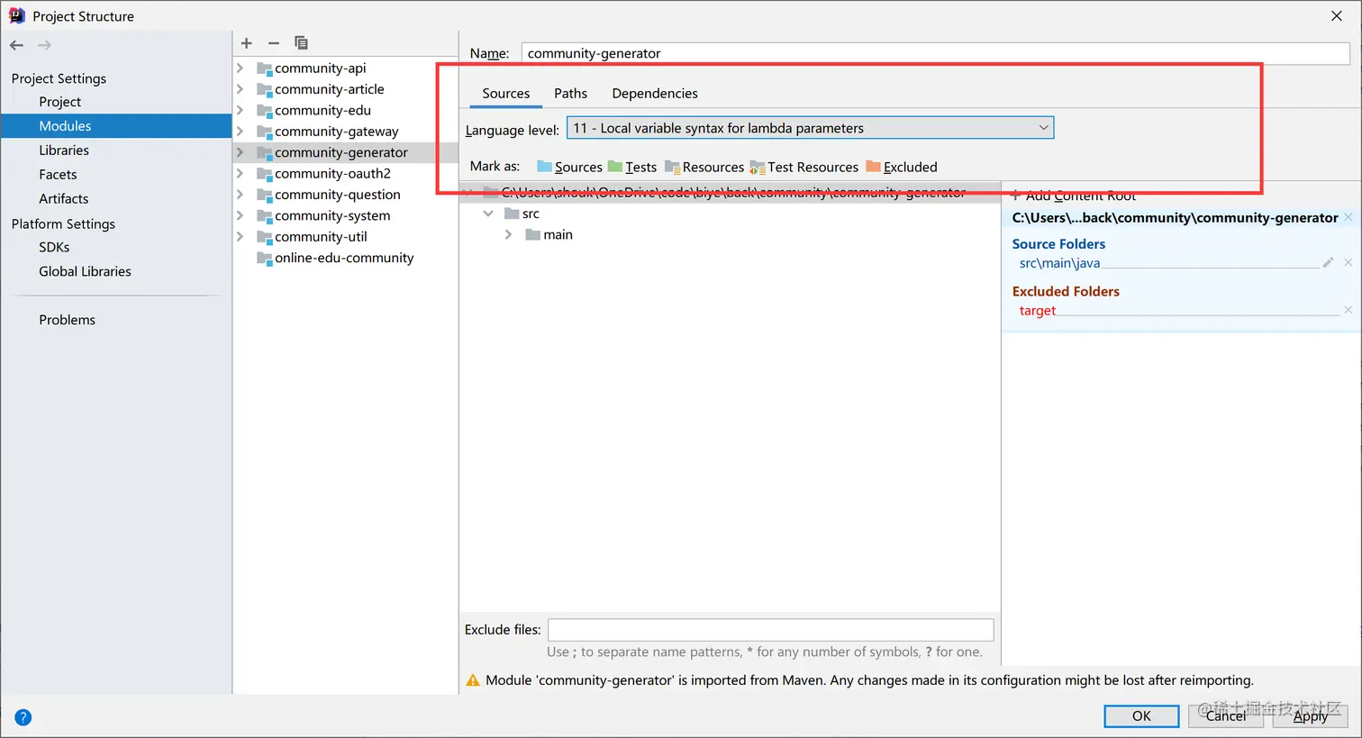Expand the community-api module
This screenshot has height=738, width=1362.
tap(241, 68)
